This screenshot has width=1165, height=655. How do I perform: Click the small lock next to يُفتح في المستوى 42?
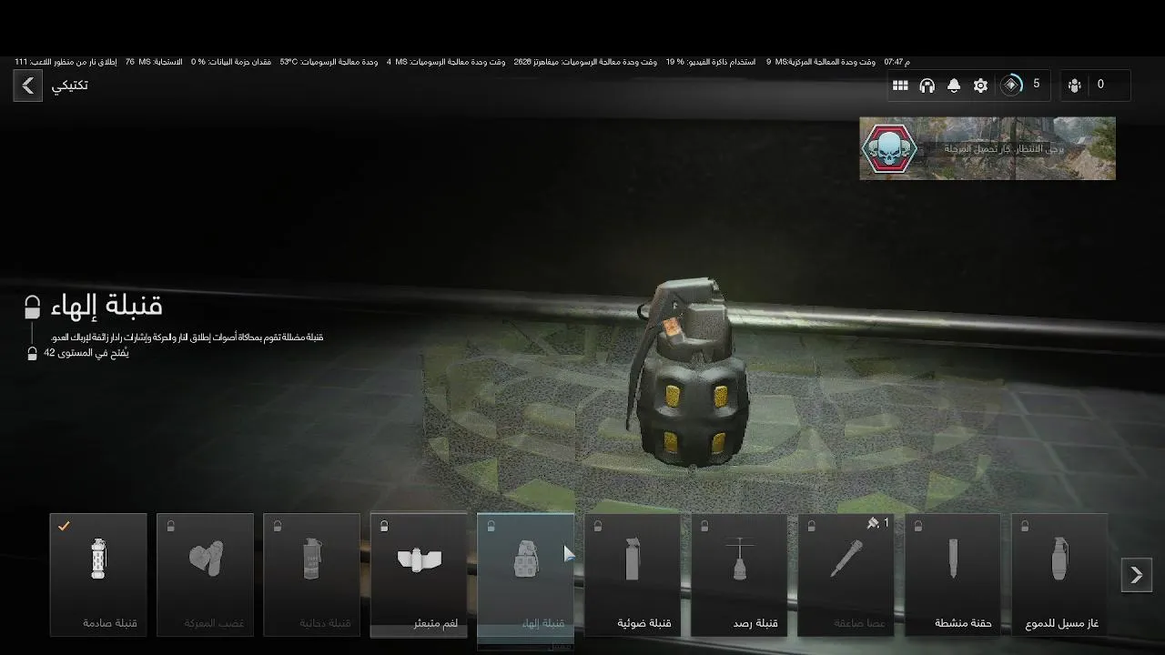(32, 353)
